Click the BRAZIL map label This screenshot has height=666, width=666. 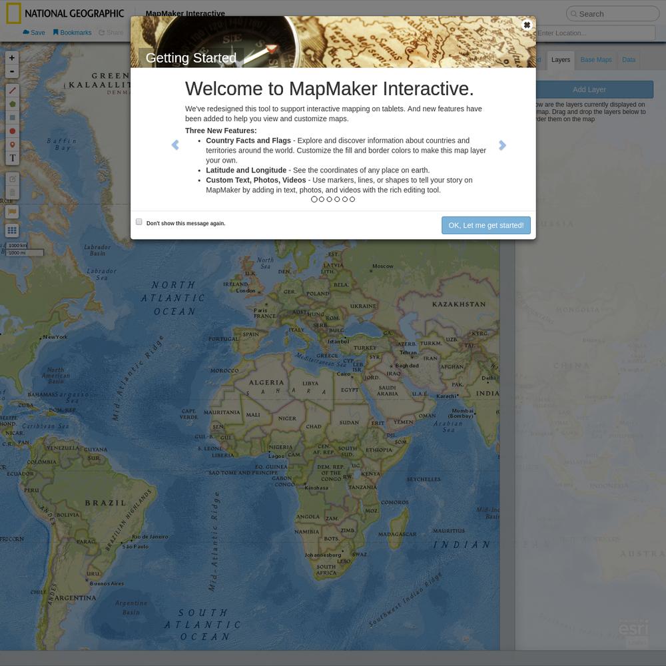click(105, 503)
